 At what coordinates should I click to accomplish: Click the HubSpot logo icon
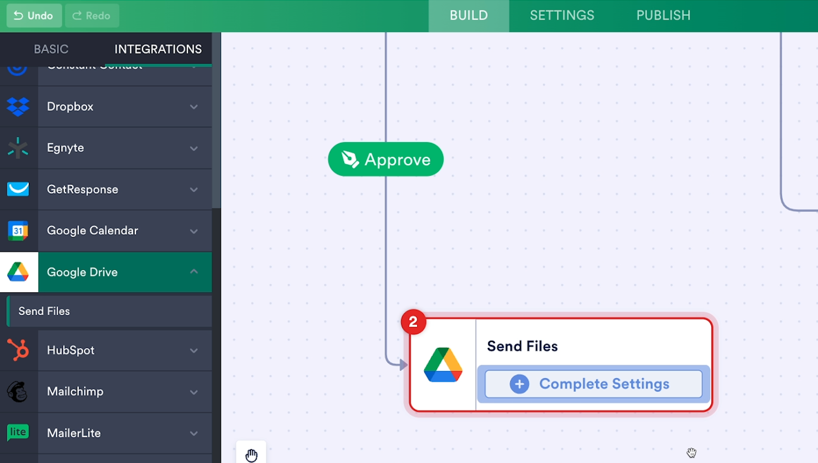[x=18, y=350]
